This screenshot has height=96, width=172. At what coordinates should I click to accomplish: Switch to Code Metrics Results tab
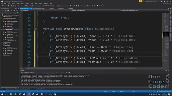(25, 89)
